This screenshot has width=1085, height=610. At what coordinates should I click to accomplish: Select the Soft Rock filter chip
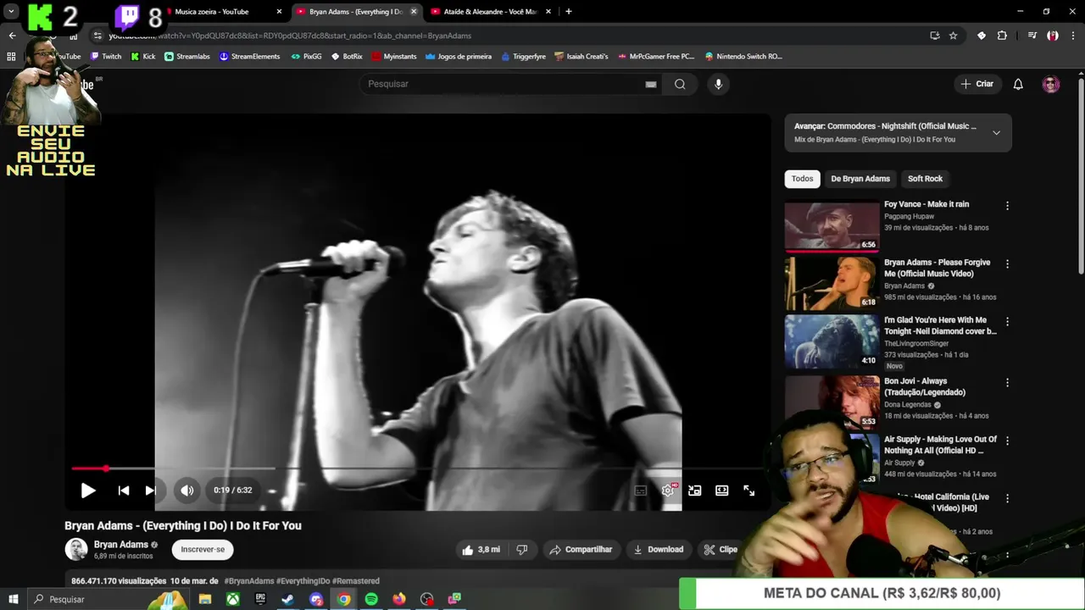[925, 179]
